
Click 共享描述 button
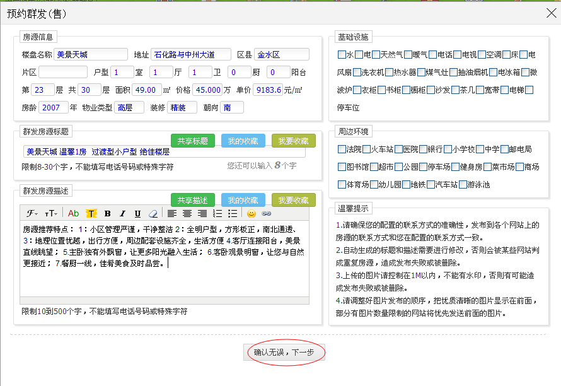pyautogui.click(x=193, y=200)
